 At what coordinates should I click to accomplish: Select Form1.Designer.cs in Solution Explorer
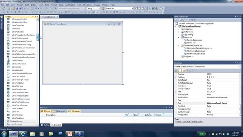(194, 40)
